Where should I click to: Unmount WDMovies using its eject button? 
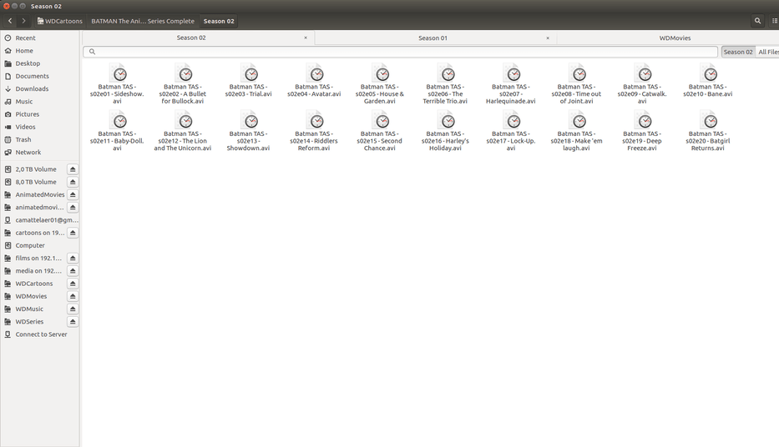click(73, 296)
